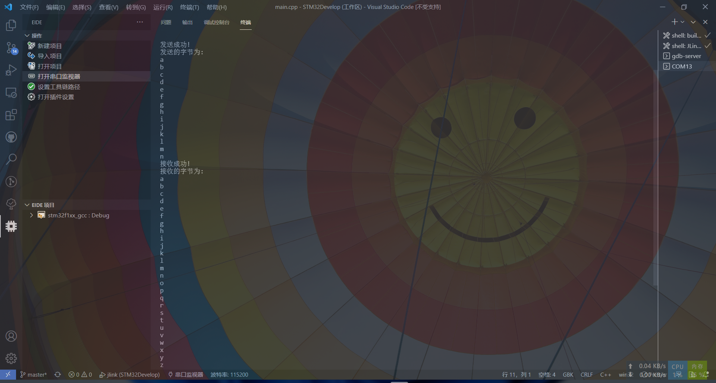This screenshot has width=716, height=383.
Task: Open the EIDE view more actions ellipsis
Action: (x=140, y=22)
